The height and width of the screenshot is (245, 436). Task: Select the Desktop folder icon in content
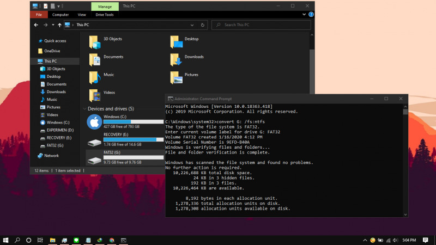(176, 42)
